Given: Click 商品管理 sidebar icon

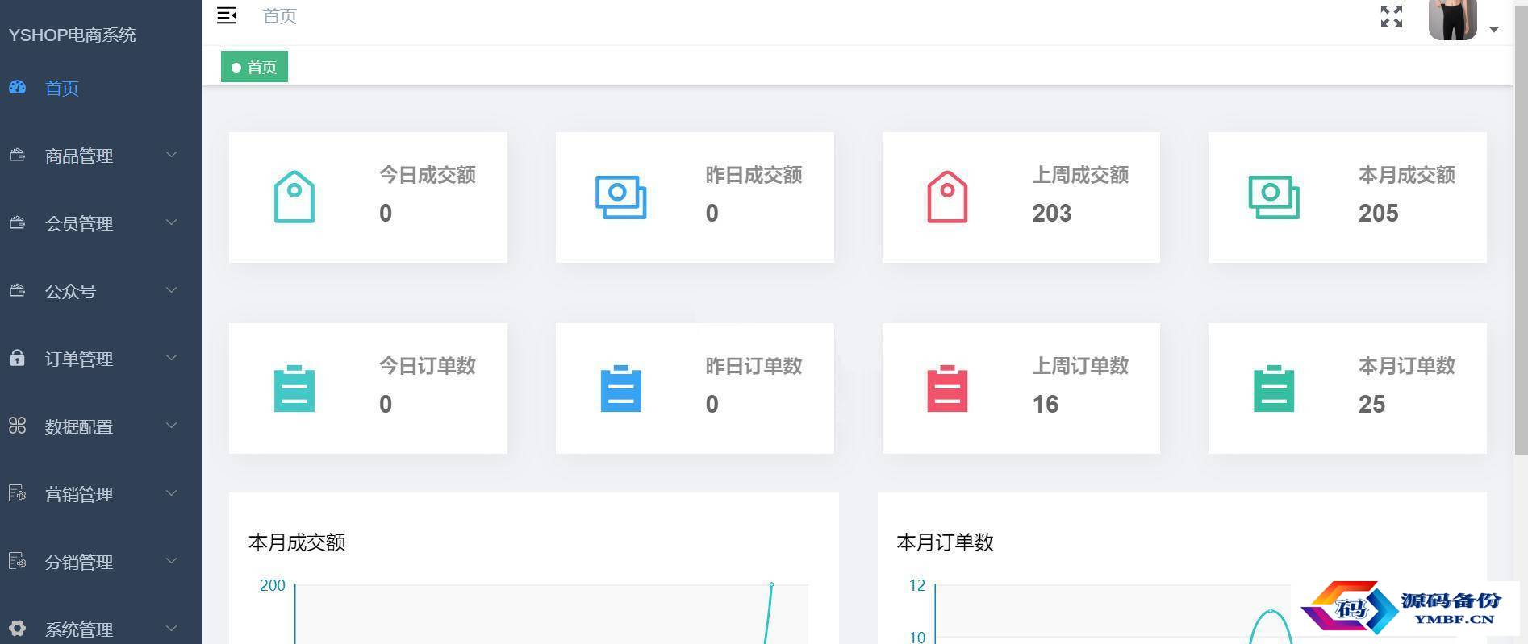Looking at the screenshot, I should pyautogui.click(x=17, y=155).
